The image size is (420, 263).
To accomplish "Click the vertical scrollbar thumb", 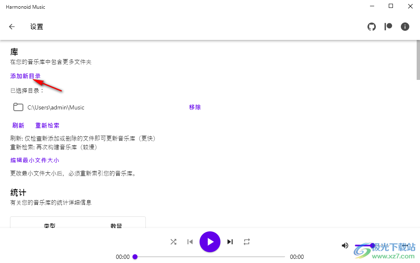I will coord(418,60).
